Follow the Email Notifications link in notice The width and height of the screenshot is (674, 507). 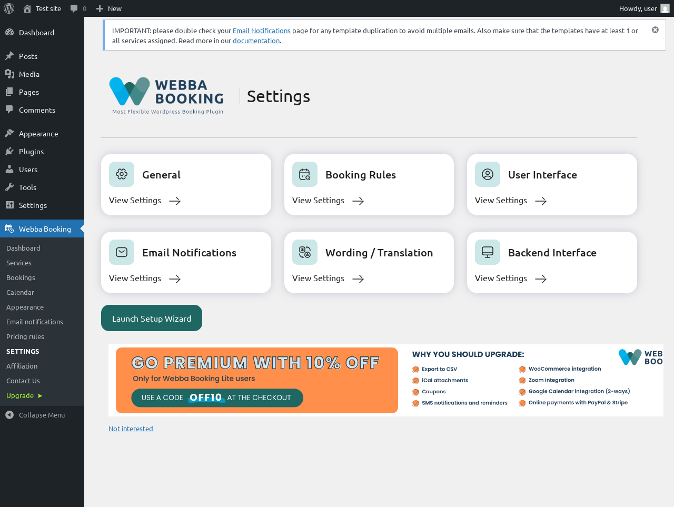click(262, 31)
